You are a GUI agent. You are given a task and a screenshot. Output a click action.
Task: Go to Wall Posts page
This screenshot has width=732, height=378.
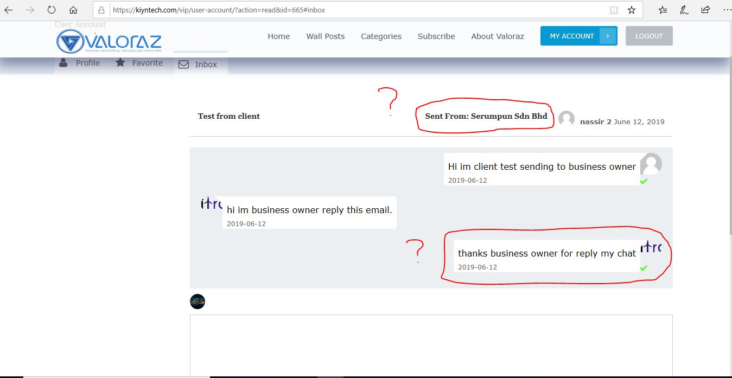coord(325,36)
